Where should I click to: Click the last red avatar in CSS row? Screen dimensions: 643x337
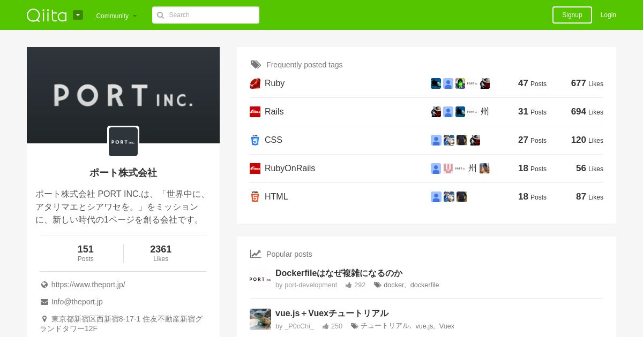[x=475, y=140]
